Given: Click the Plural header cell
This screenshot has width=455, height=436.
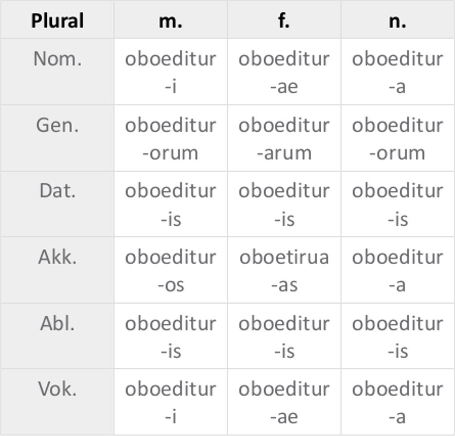Looking at the screenshot, I should [57, 21].
